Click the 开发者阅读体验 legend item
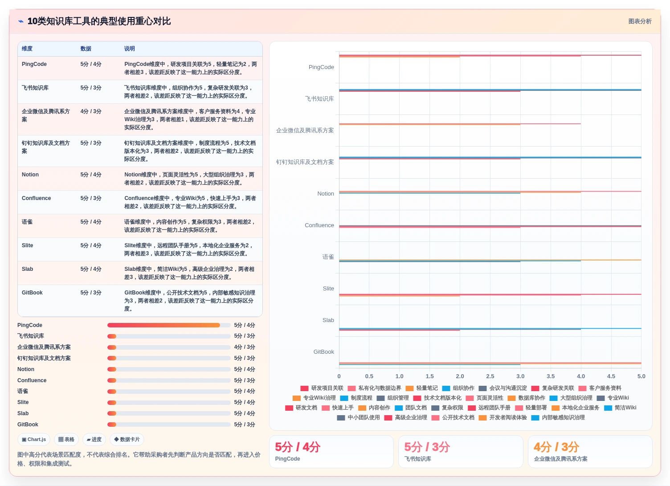This screenshot has width=670, height=486. click(x=502, y=417)
